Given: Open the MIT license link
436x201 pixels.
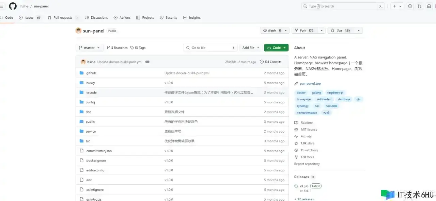Looking at the screenshot, I should point(309,130).
